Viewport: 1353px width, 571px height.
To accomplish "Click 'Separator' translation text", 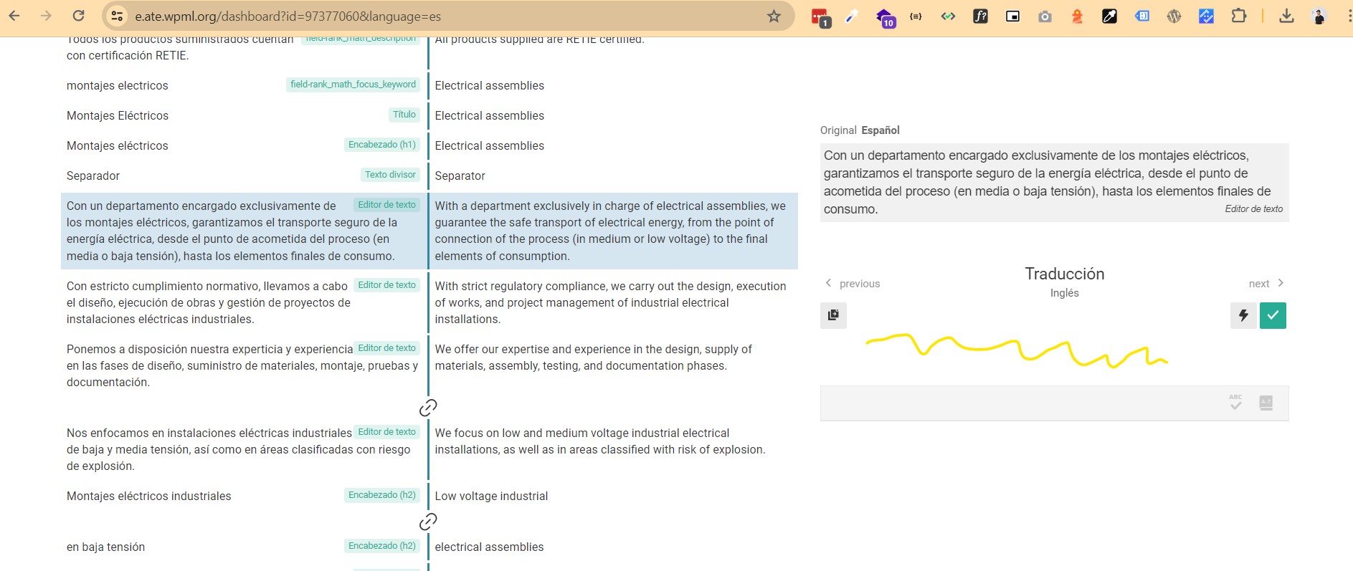I will [460, 176].
